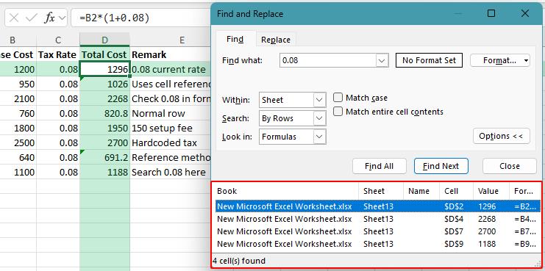The height and width of the screenshot is (271, 545).
Task: Click into the formula bar text =B2*(1+0.08)
Action: pyautogui.click(x=114, y=18)
